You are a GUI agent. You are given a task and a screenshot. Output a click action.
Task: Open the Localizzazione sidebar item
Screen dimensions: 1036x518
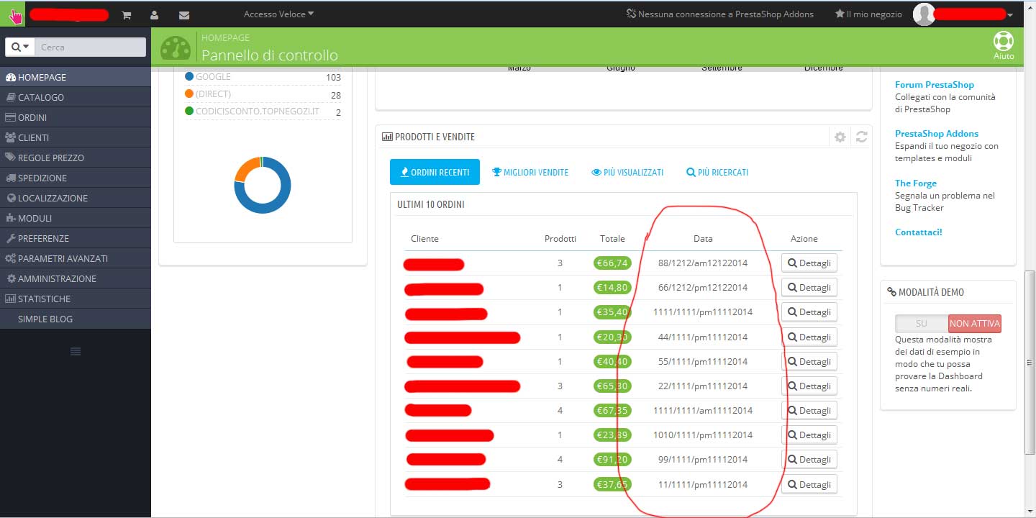click(x=76, y=198)
